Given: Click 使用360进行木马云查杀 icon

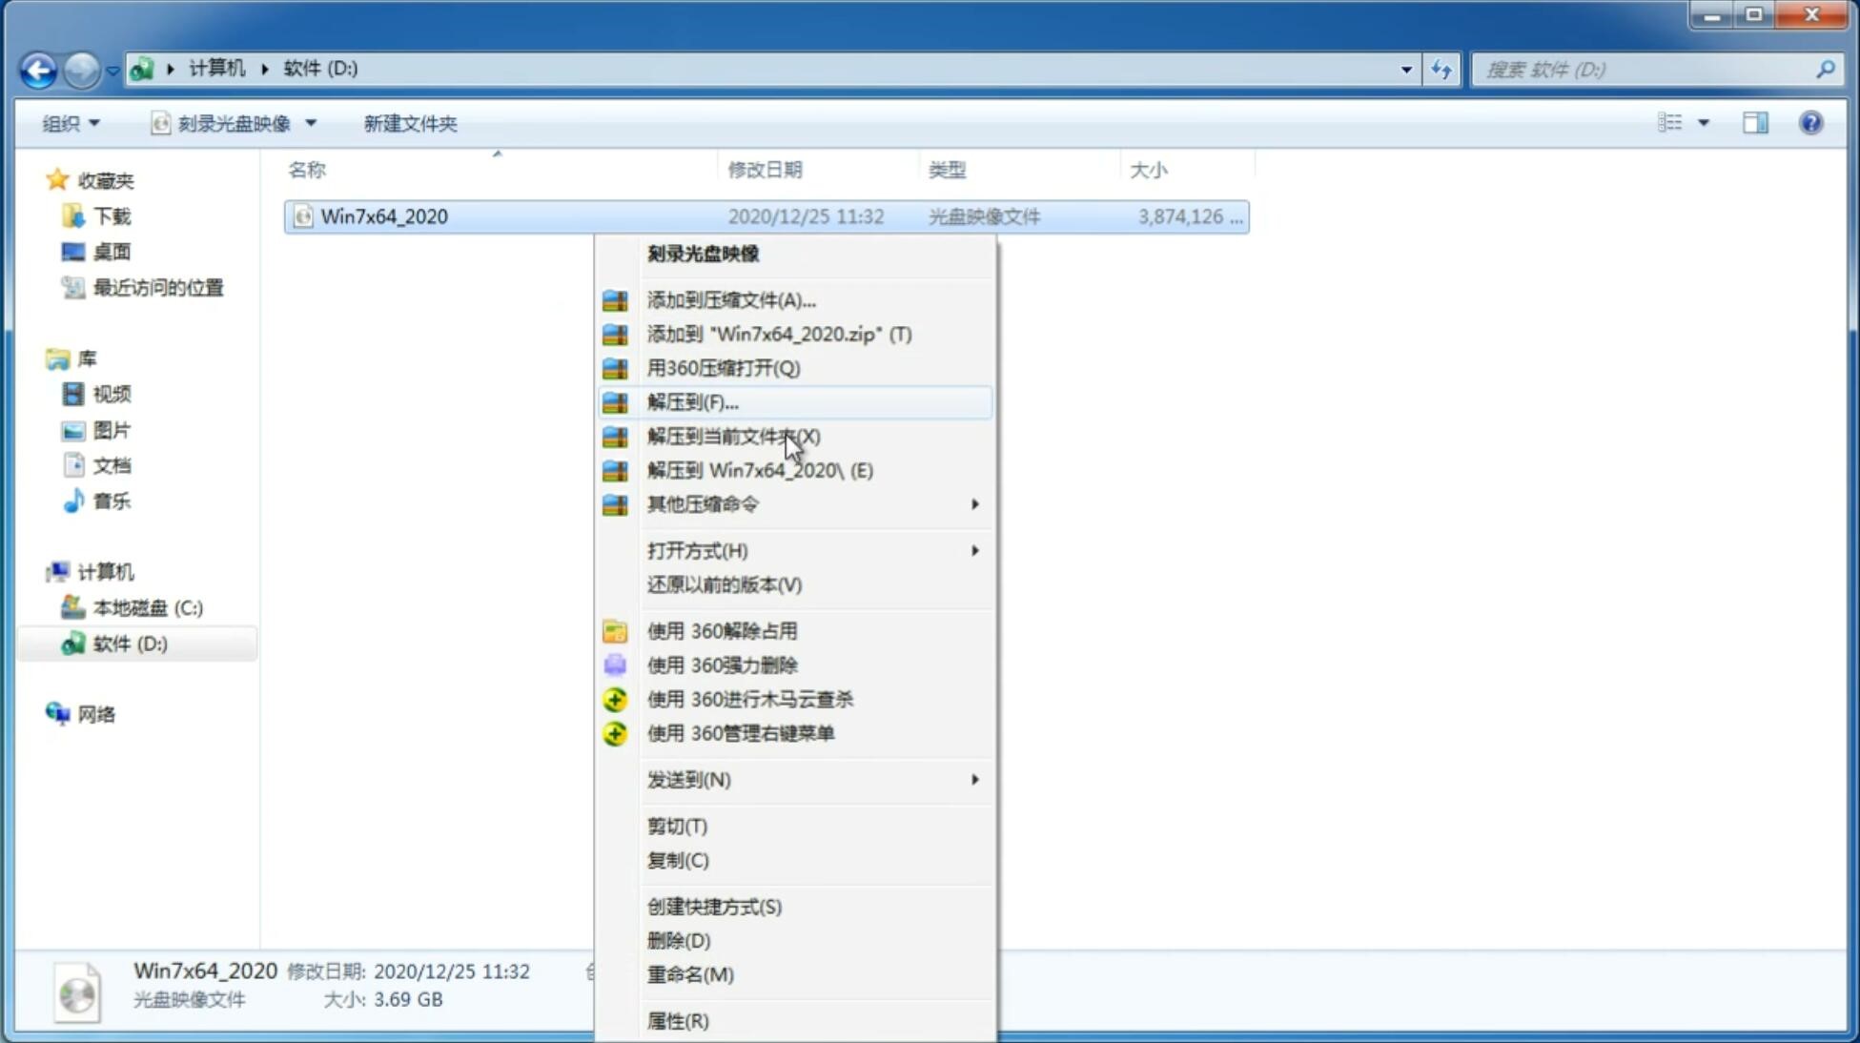Looking at the screenshot, I should 613,699.
